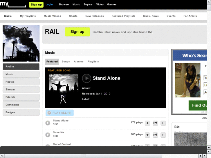The height and width of the screenshot is (158, 211).
Task: Open the For Artists page
Action: [190, 16]
